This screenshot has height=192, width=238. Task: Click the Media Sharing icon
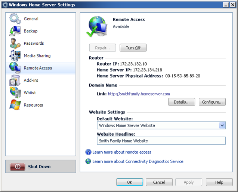pos(15,56)
